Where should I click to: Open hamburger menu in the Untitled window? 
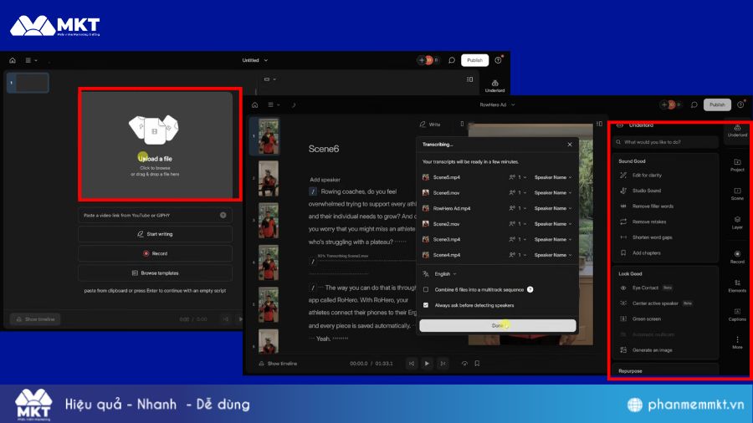click(x=31, y=60)
